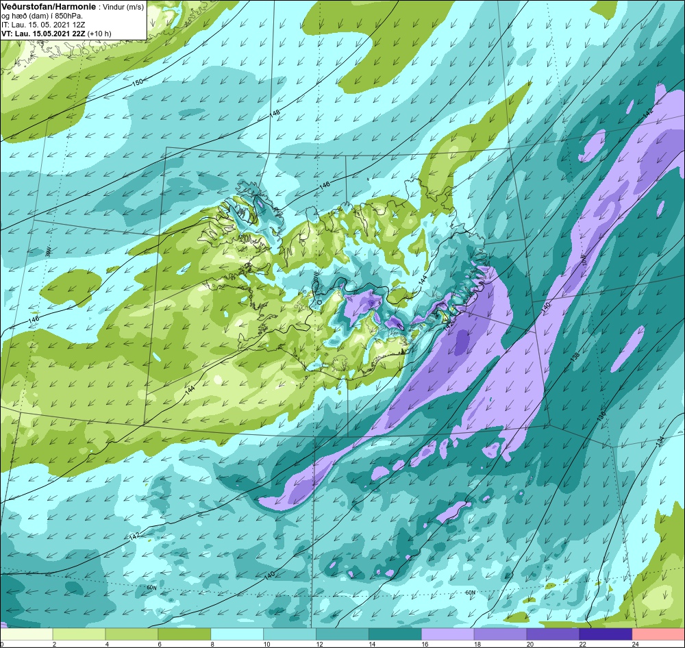Click the 16–18 m/s light lavender legend swatch

pos(448,634)
